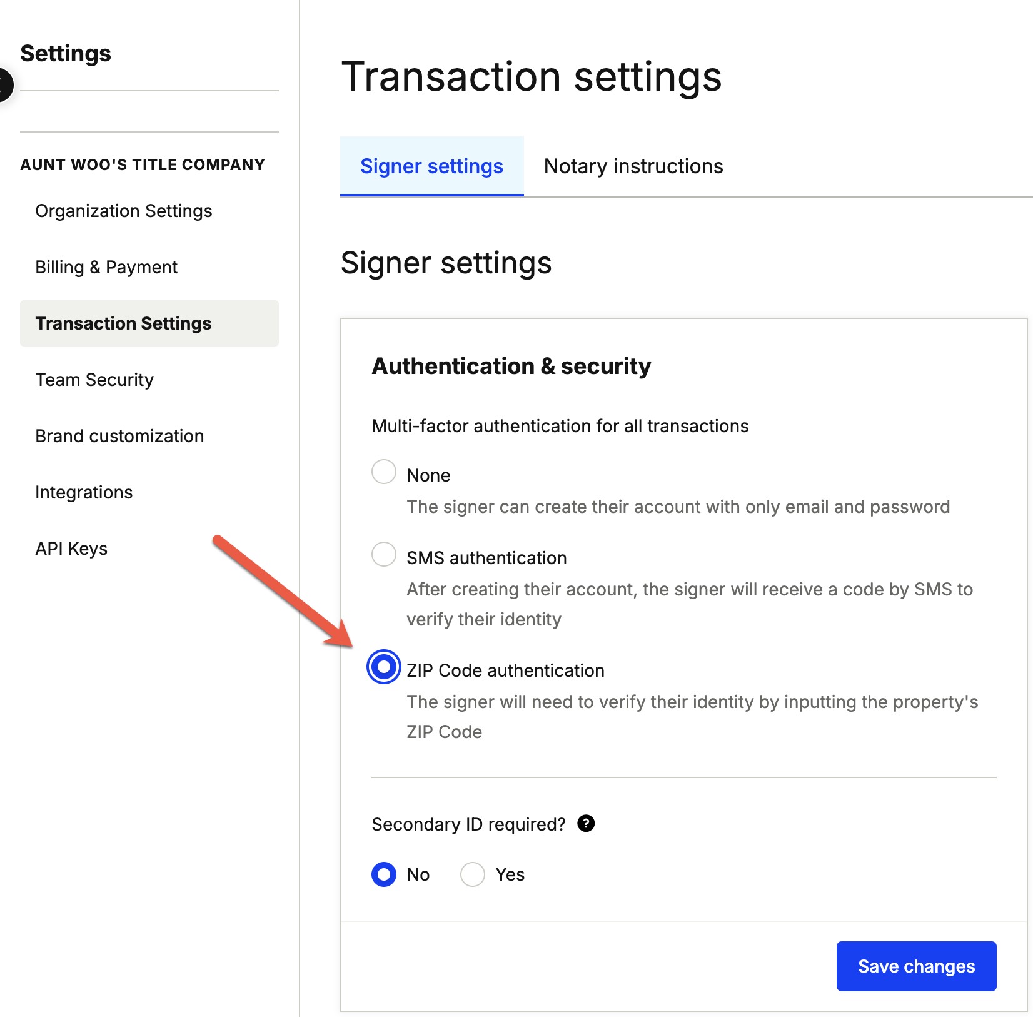Click the ZIP Code authentication label text
The height and width of the screenshot is (1017, 1033).
[505, 670]
